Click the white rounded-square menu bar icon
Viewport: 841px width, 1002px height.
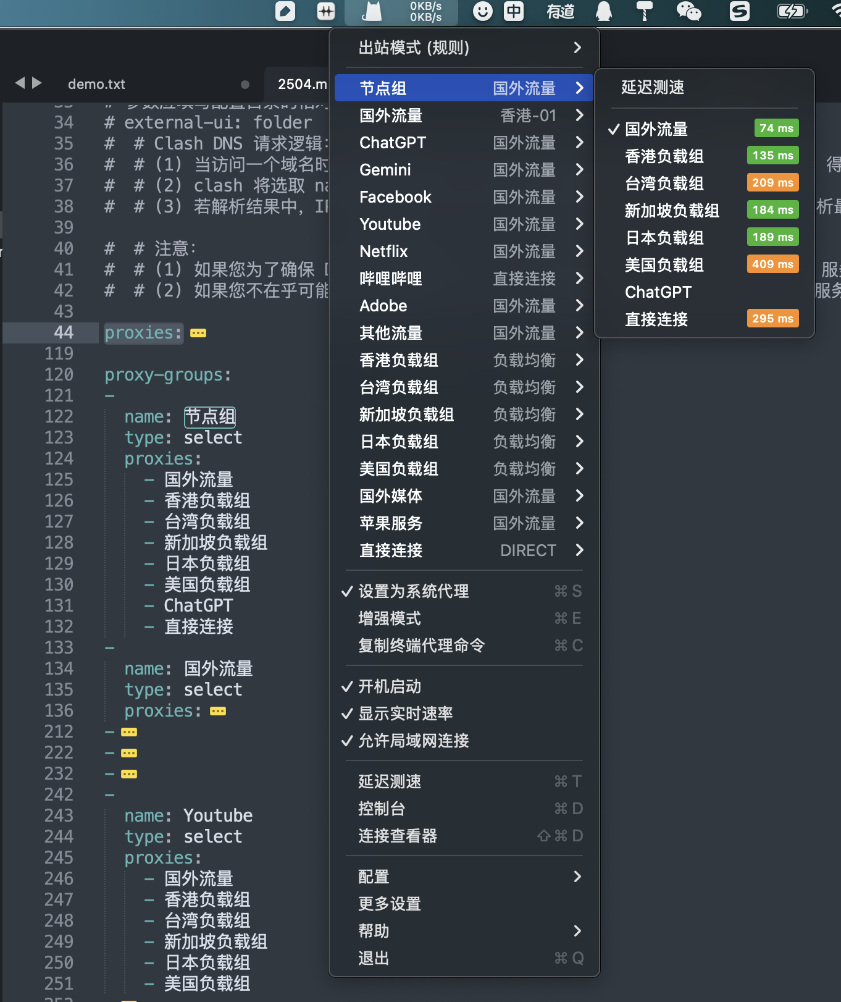click(285, 11)
